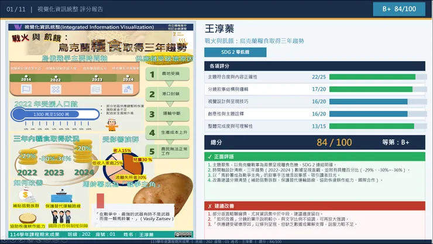Image resolution: width=433 pixels, height=244 pixels.
Task: Click the next slide control at bottom-left
Action: tap(12, 240)
